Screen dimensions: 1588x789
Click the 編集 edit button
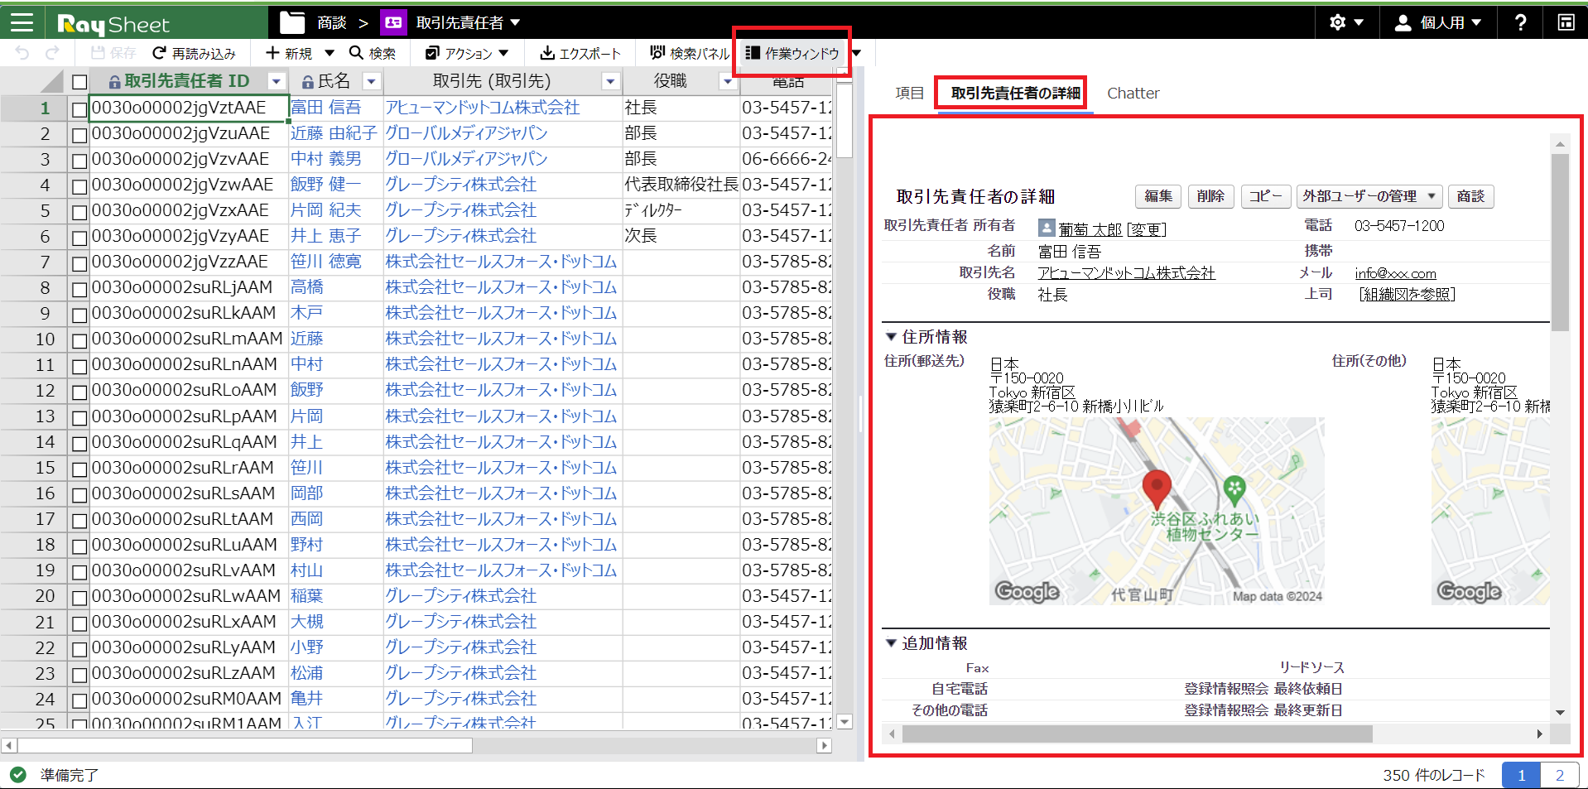tap(1158, 196)
